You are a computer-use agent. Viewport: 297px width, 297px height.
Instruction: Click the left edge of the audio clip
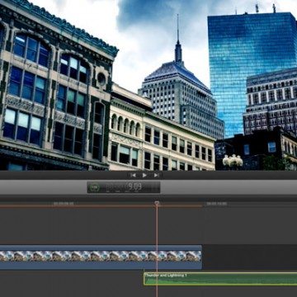point(144,279)
